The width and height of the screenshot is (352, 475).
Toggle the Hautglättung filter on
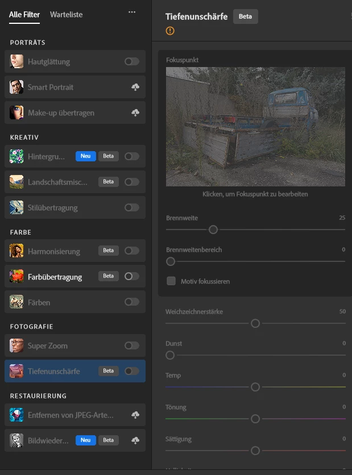132,61
